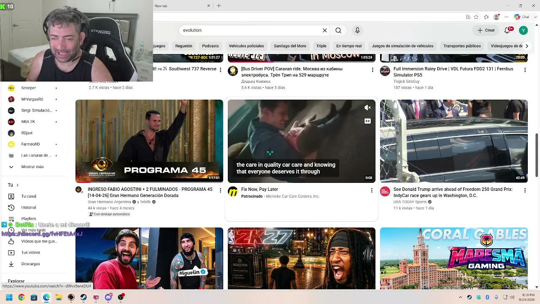Open Historial in the sidebar

pyautogui.click(x=29, y=208)
